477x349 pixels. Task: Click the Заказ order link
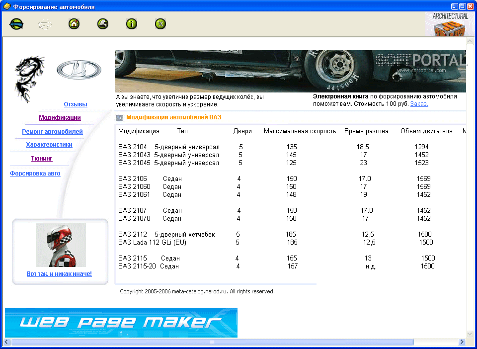click(419, 104)
